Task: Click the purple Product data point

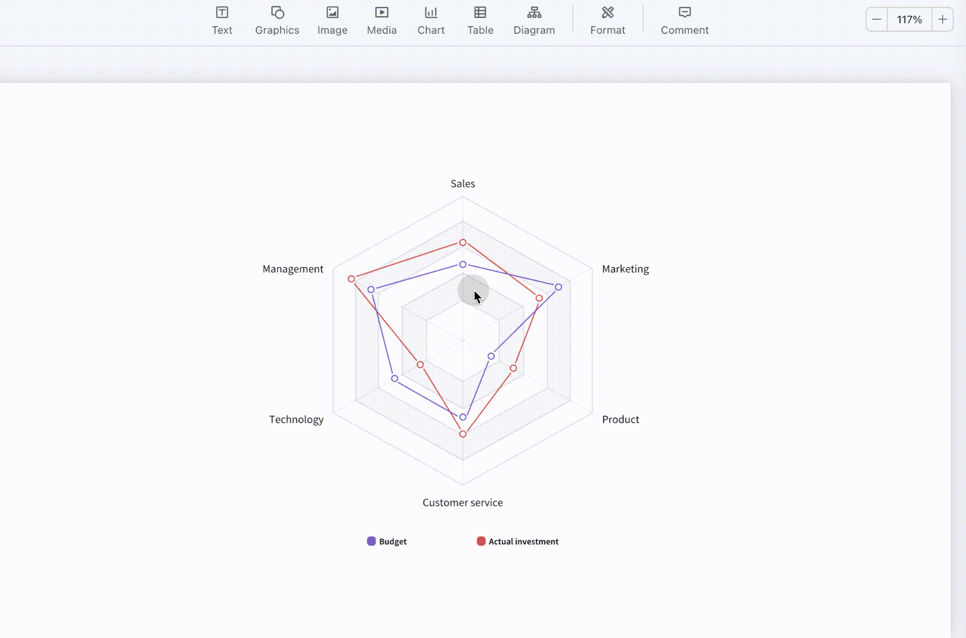Action: (491, 357)
